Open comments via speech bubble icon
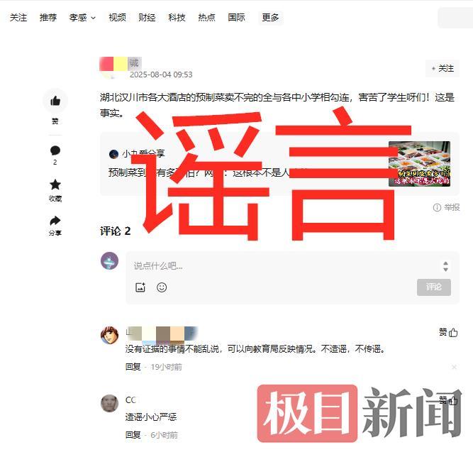 [55, 150]
